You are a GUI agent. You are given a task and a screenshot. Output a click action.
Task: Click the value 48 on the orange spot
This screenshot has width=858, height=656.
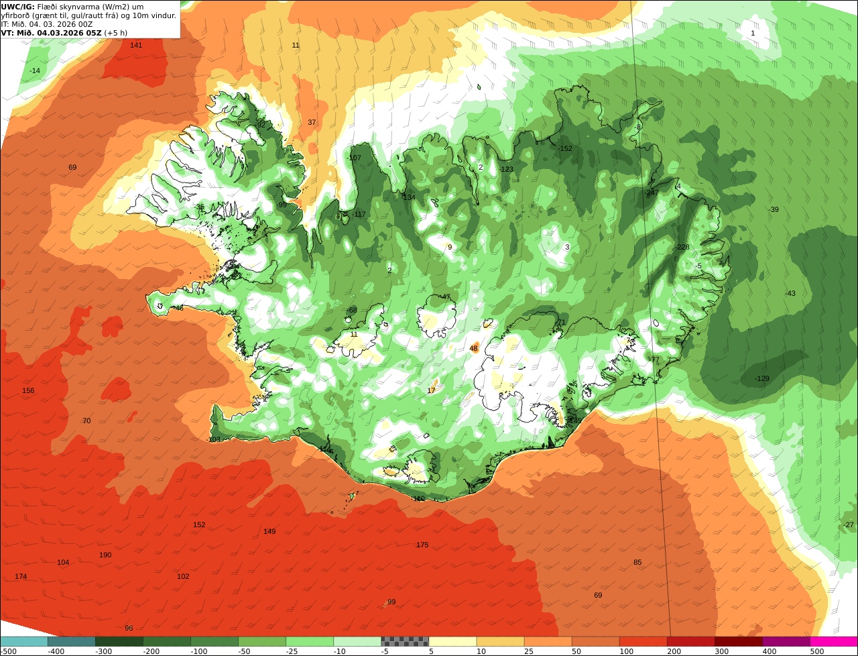(x=473, y=348)
